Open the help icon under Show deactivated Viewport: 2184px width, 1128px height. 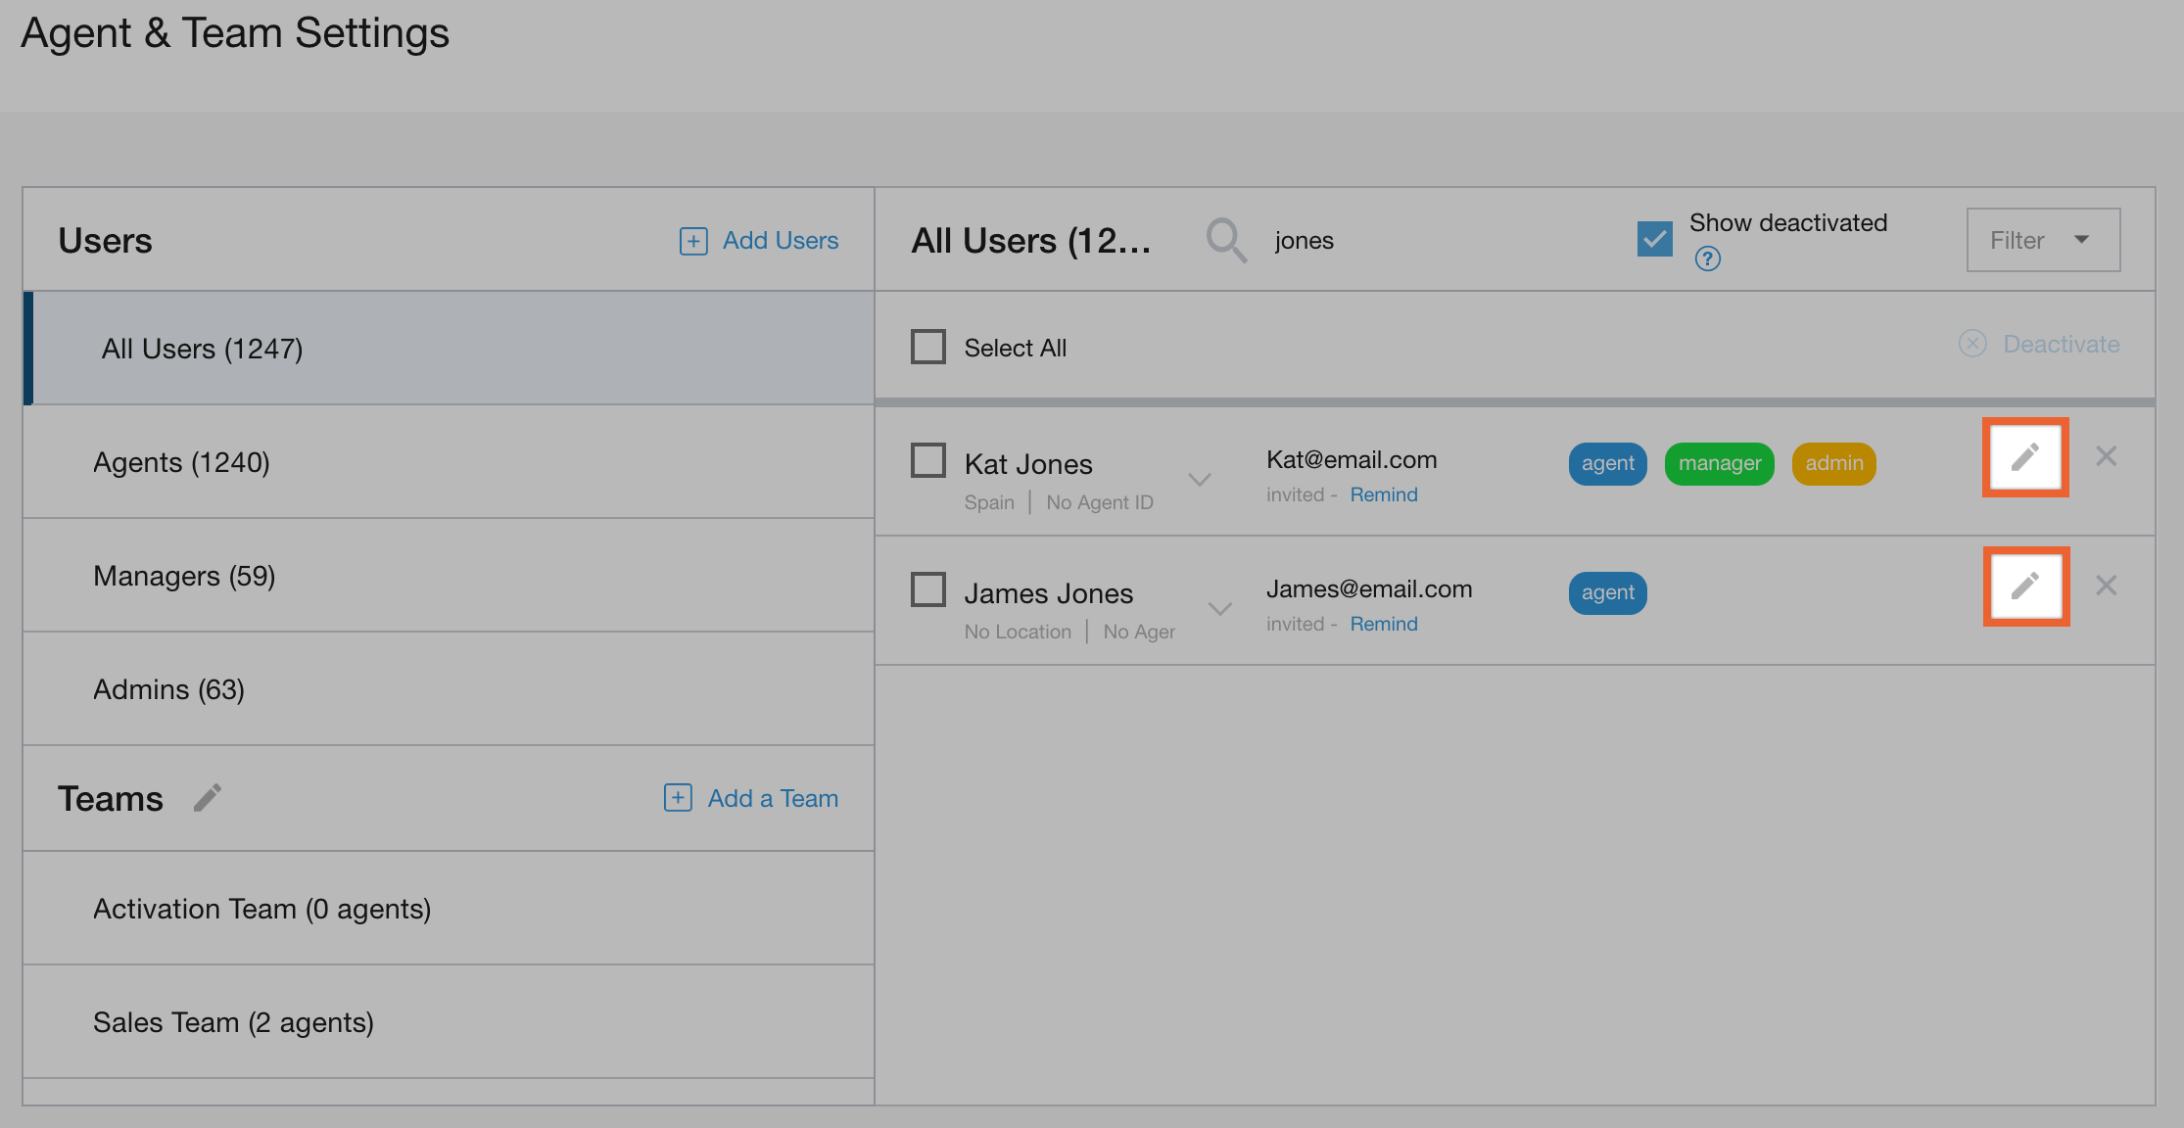[1707, 258]
